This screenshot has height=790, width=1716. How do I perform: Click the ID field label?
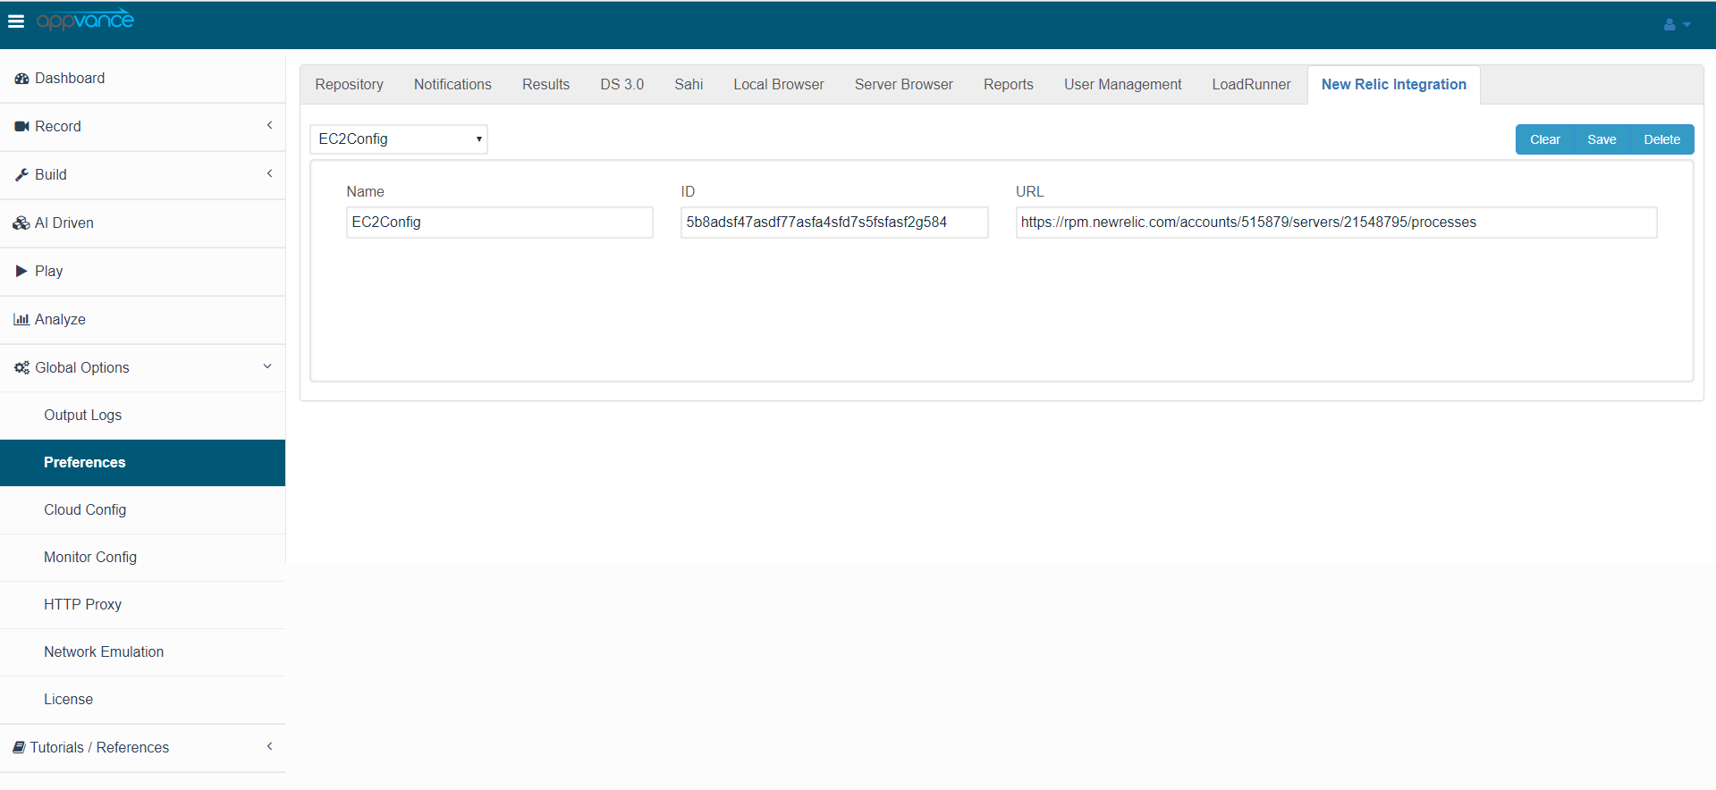(x=688, y=192)
